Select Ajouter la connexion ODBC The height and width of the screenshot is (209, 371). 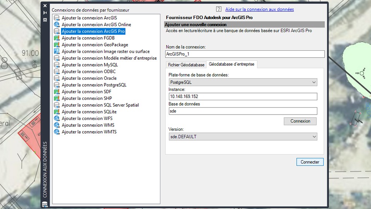pyautogui.click(x=88, y=71)
